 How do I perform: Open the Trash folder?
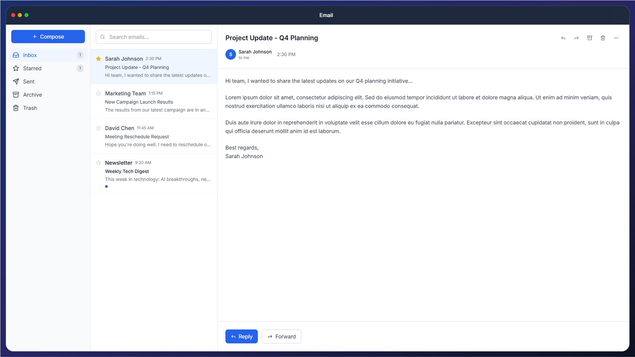pyautogui.click(x=48, y=108)
